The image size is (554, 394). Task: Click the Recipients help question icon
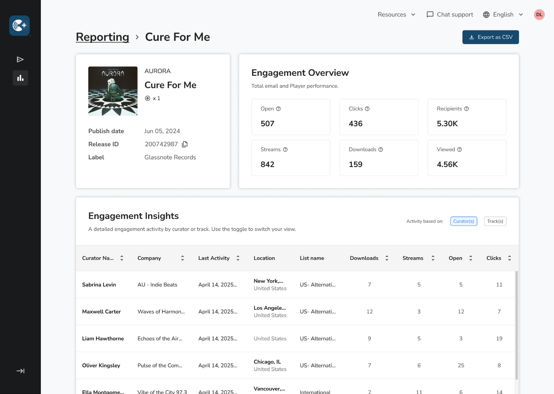click(x=466, y=109)
